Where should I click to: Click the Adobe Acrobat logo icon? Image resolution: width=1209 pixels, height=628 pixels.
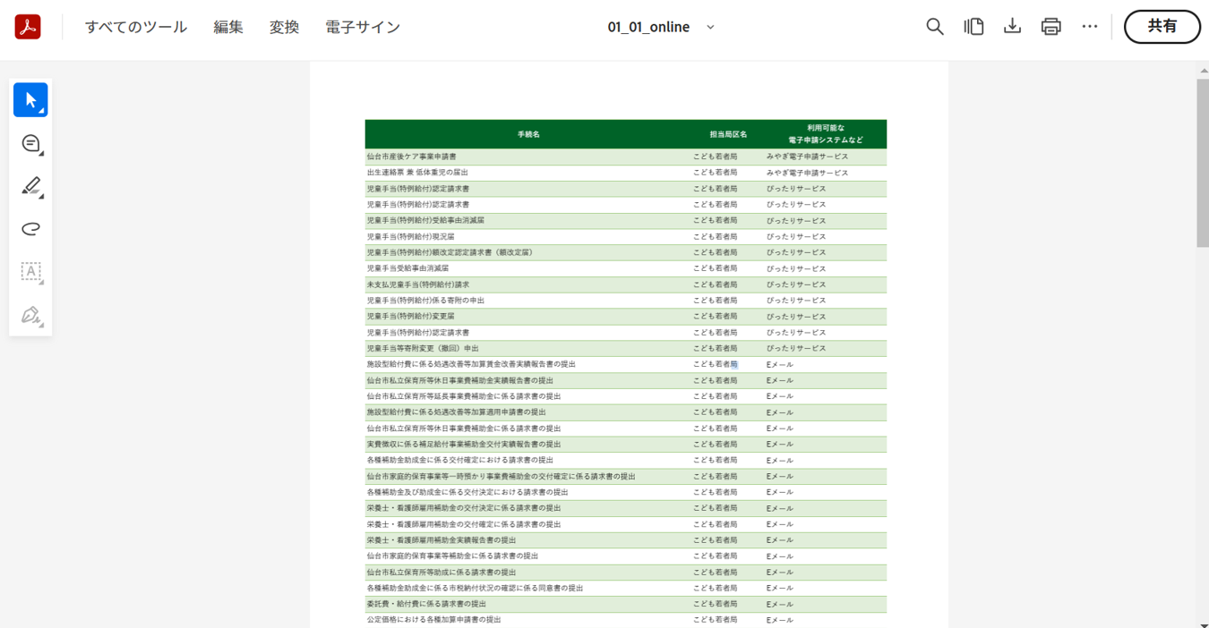coord(28,27)
